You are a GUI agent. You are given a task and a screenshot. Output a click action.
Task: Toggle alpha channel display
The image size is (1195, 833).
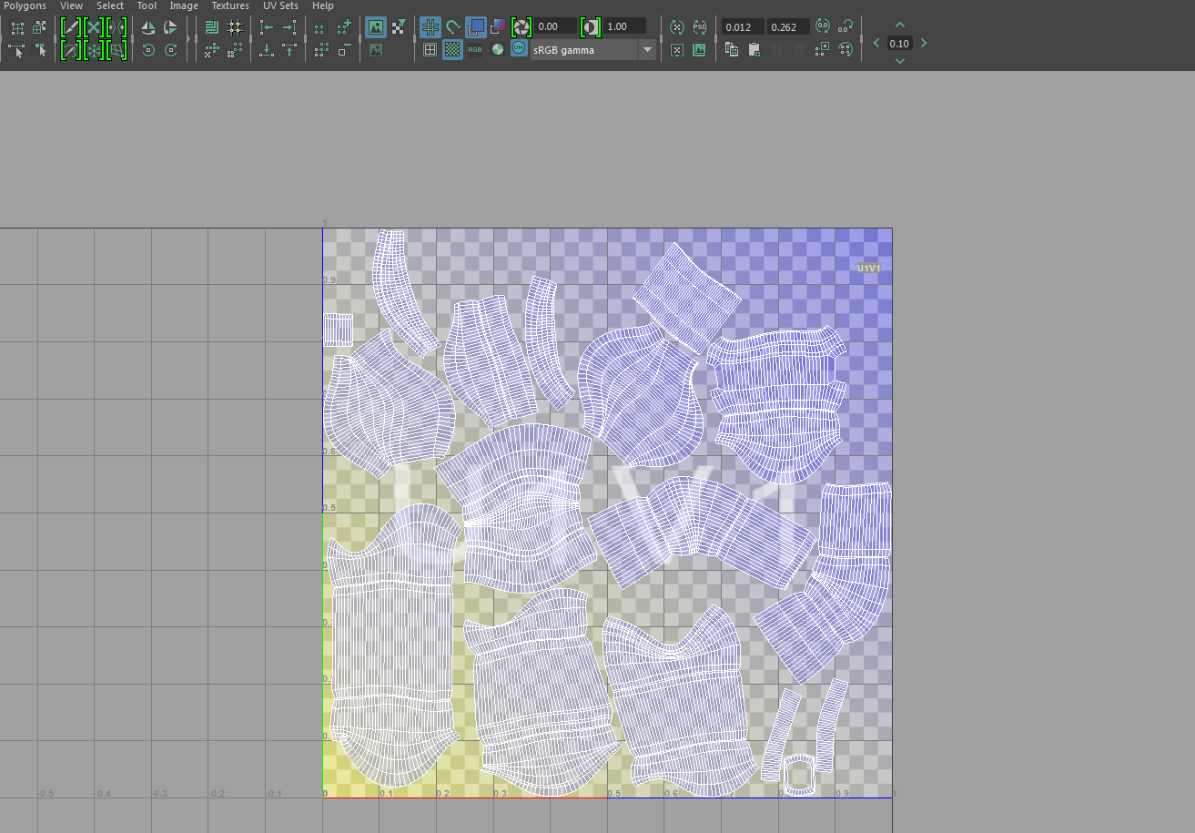tap(497, 50)
